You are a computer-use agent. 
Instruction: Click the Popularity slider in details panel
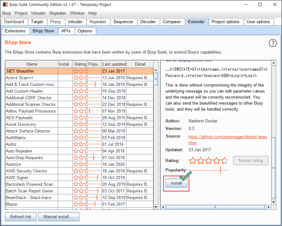click(x=208, y=170)
